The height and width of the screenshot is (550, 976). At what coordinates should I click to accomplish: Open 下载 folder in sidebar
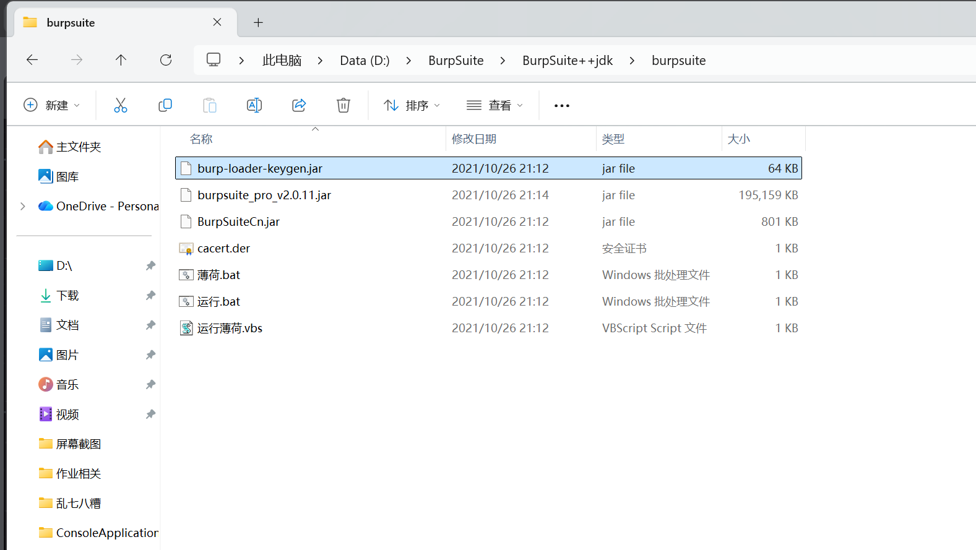(x=59, y=295)
